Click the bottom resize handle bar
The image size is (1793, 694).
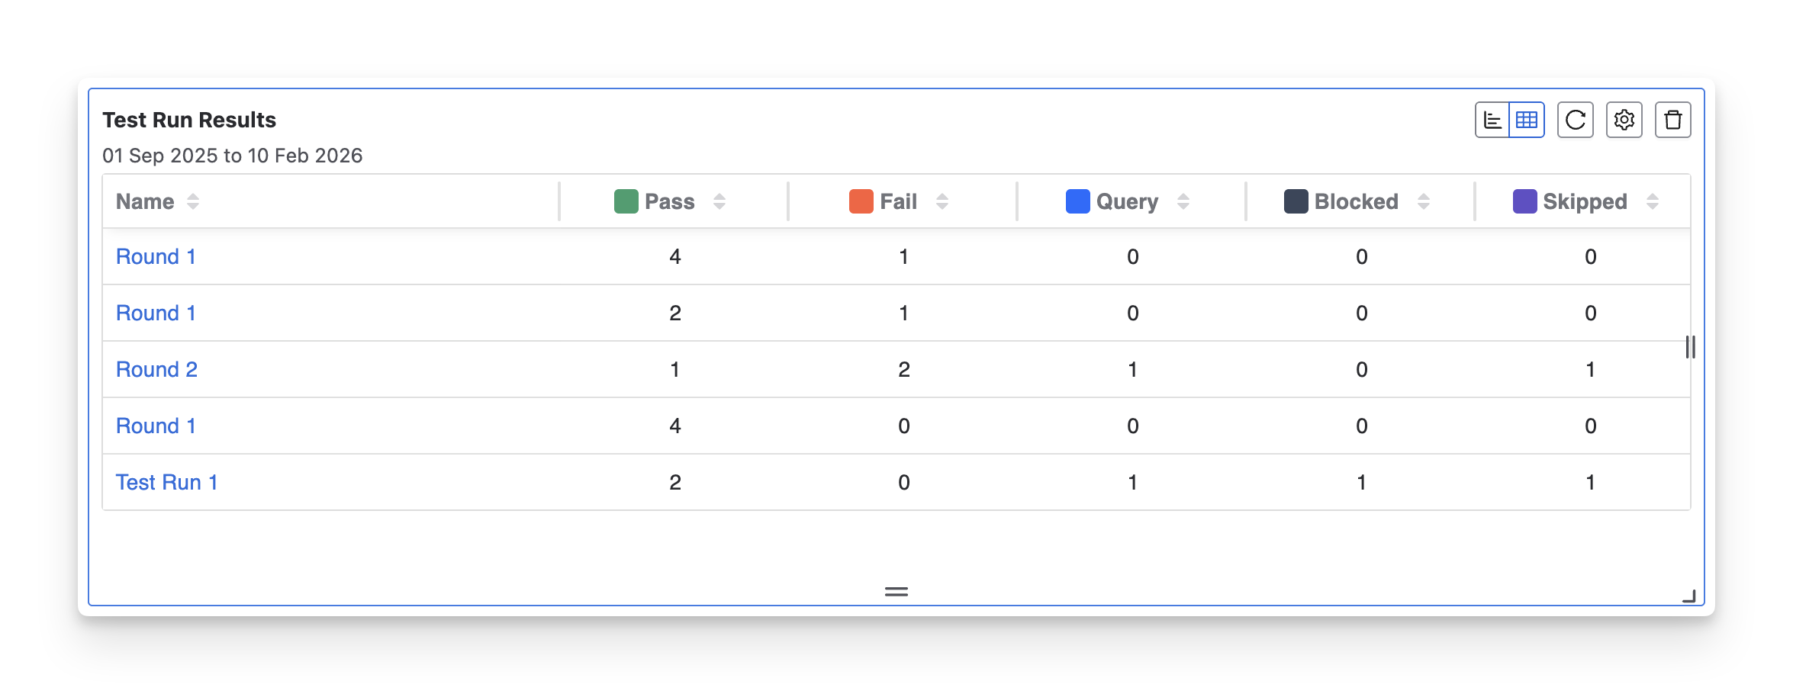896,592
